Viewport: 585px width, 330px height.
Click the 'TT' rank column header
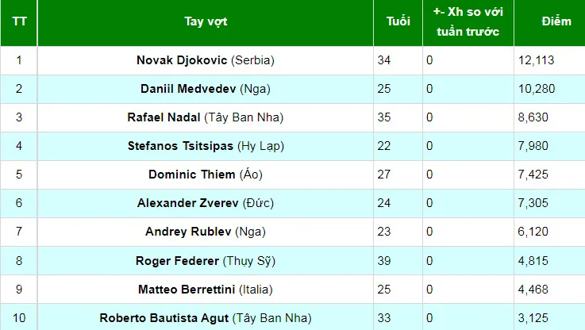coord(19,21)
